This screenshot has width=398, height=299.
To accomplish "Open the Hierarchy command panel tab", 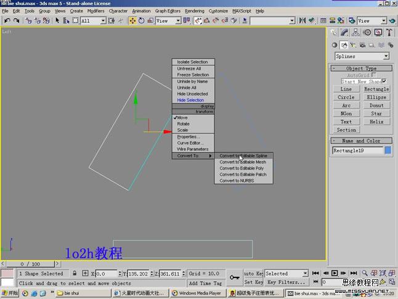I will [x=355, y=32].
